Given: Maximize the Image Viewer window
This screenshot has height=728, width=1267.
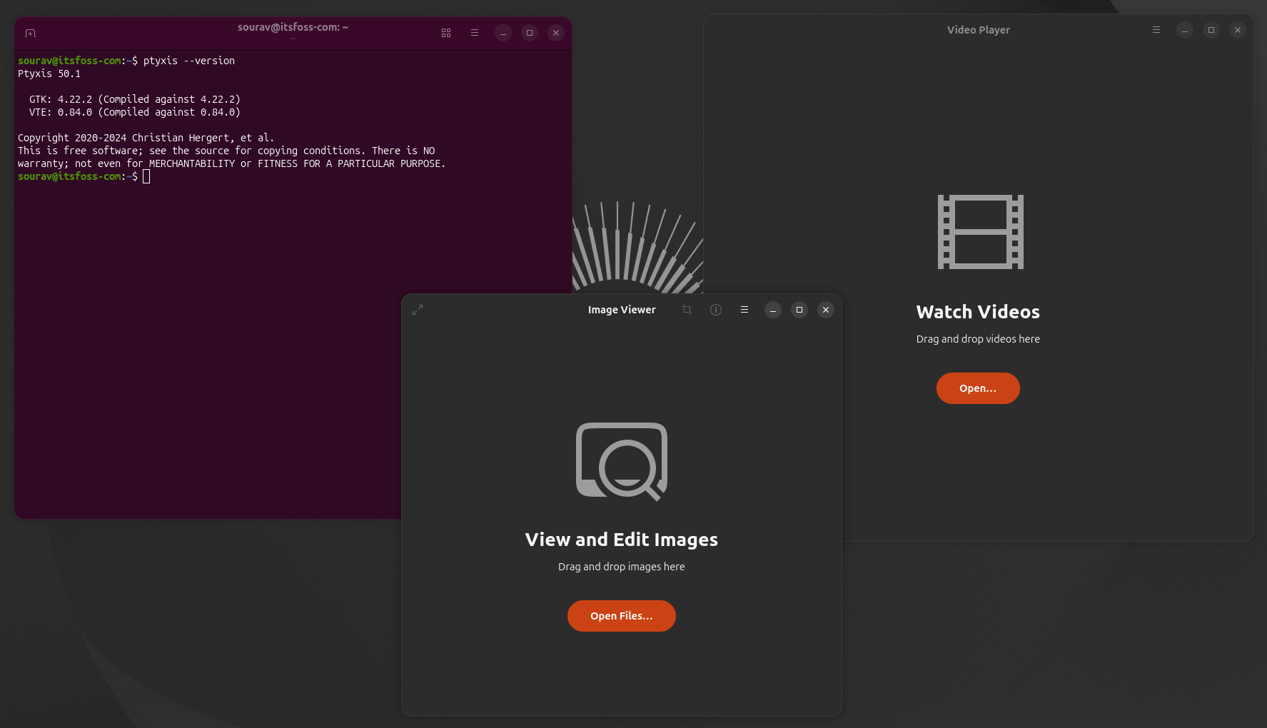Looking at the screenshot, I should tap(799, 310).
